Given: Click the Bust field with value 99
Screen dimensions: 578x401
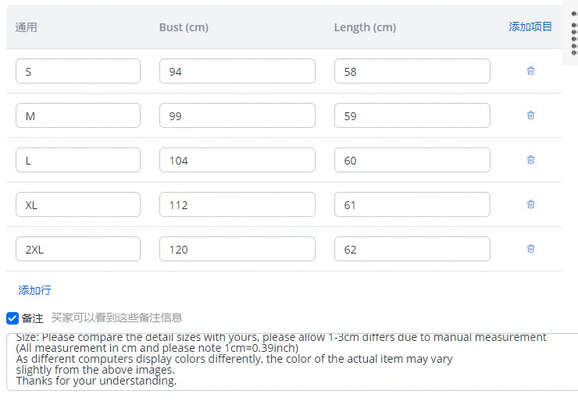Looking at the screenshot, I should (x=237, y=115).
